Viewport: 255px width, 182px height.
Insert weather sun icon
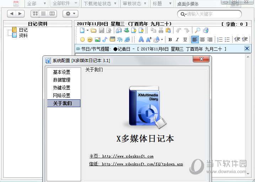tap(83, 39)
